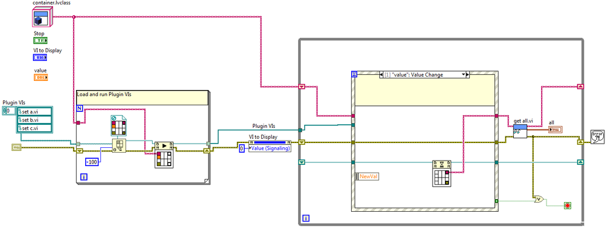Viewport: 608px width, 230px height.
Task: Select the Simple Error Handler icon
Action: click(x=597, y=137)
